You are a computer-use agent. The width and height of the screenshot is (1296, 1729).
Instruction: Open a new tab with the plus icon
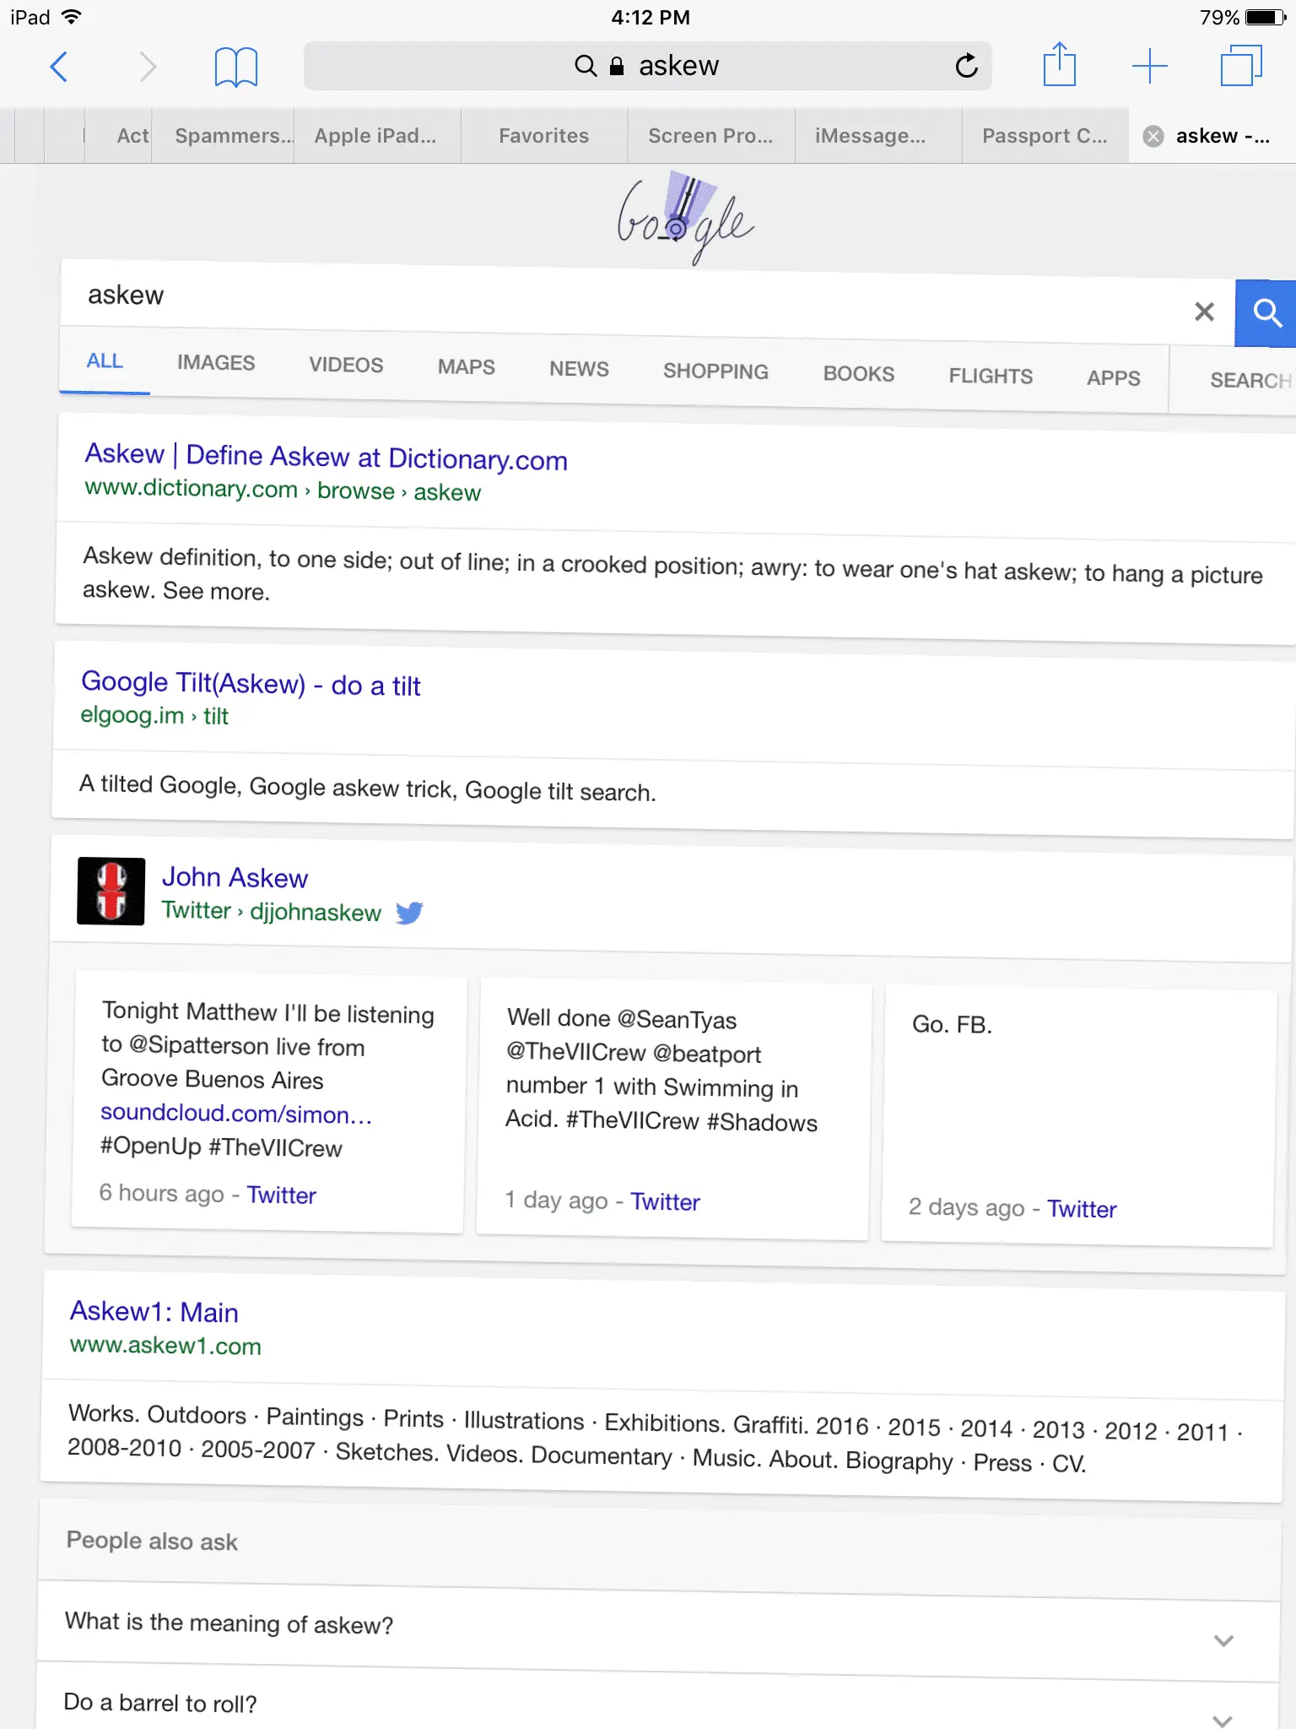(x=1149, y=66)
